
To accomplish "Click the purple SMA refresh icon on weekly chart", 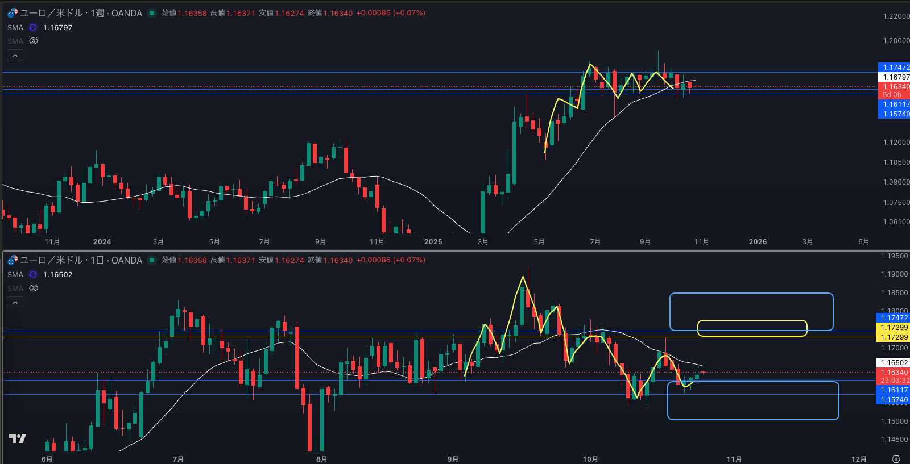I will (33, 27).
